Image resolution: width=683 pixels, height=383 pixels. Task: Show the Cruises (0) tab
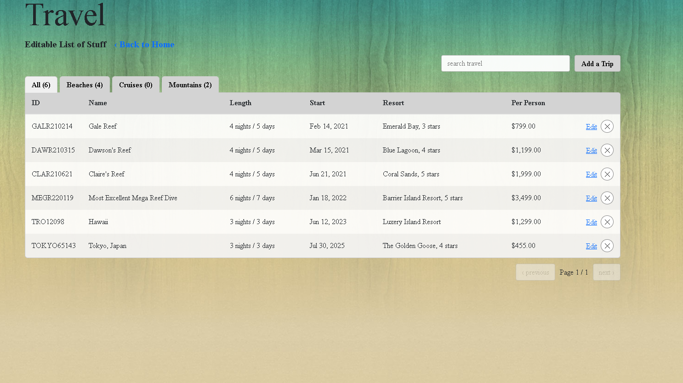(136, 85)
